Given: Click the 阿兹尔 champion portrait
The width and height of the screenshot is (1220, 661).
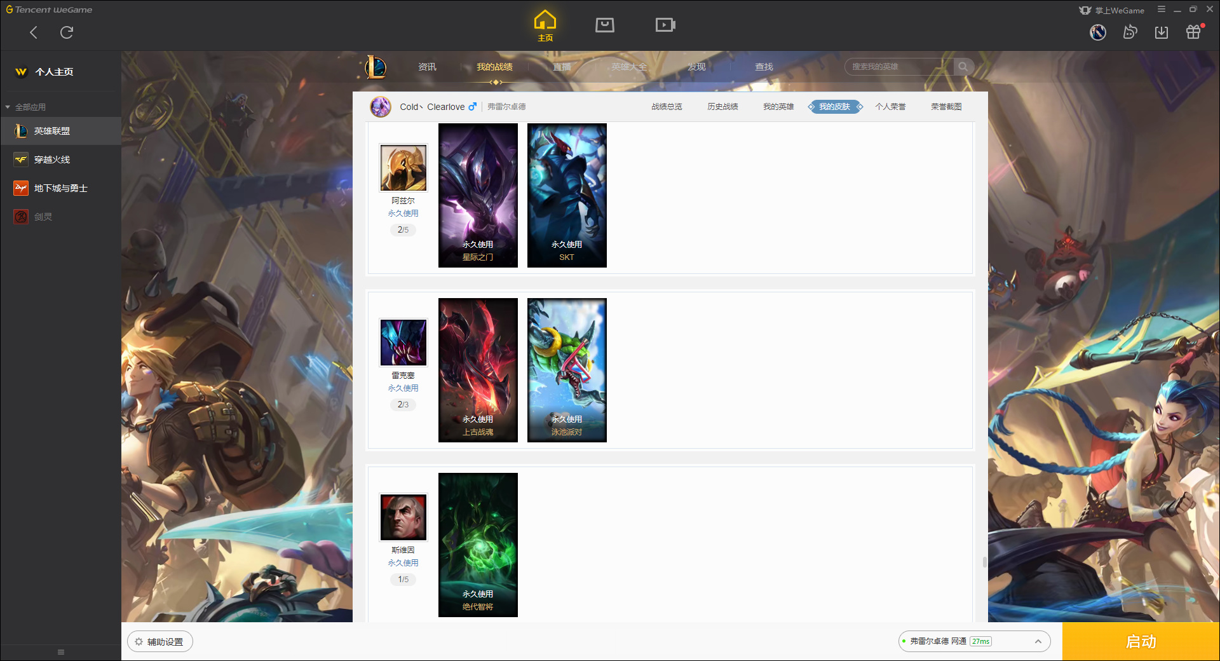Looking at the screenshot, I should point(403,168).
